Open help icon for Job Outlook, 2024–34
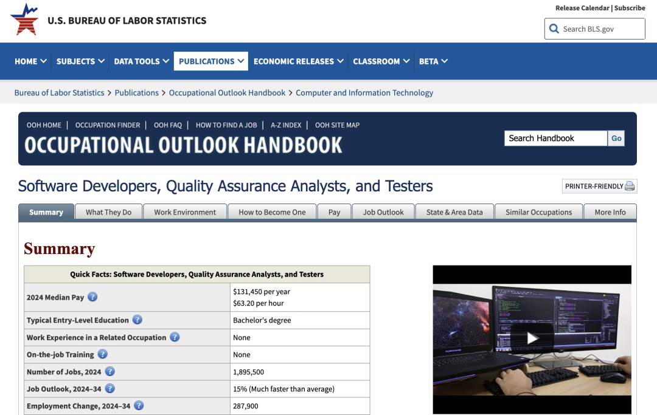The width and height of the screenshot is (657, 415). [x=110, y=388]
